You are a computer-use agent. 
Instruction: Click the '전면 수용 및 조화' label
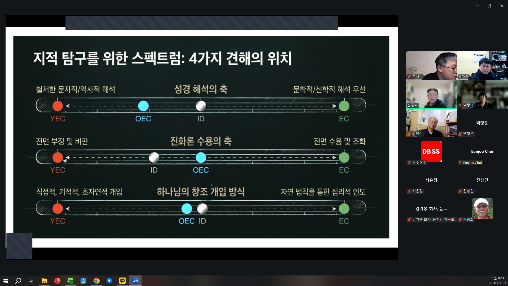coord(340,141)
